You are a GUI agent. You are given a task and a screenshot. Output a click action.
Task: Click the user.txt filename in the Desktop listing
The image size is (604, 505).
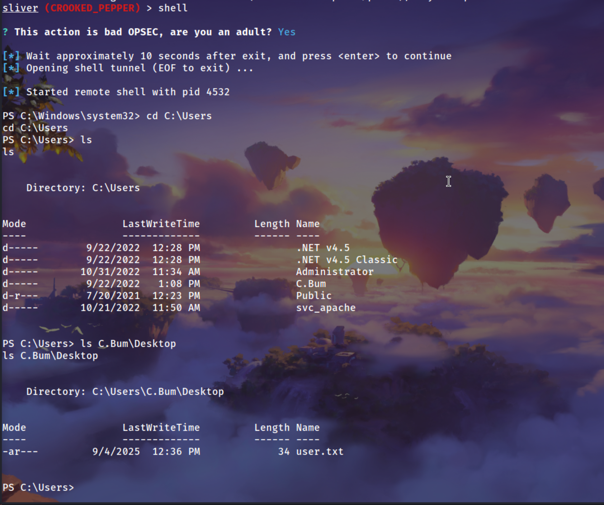click(319, 451)
